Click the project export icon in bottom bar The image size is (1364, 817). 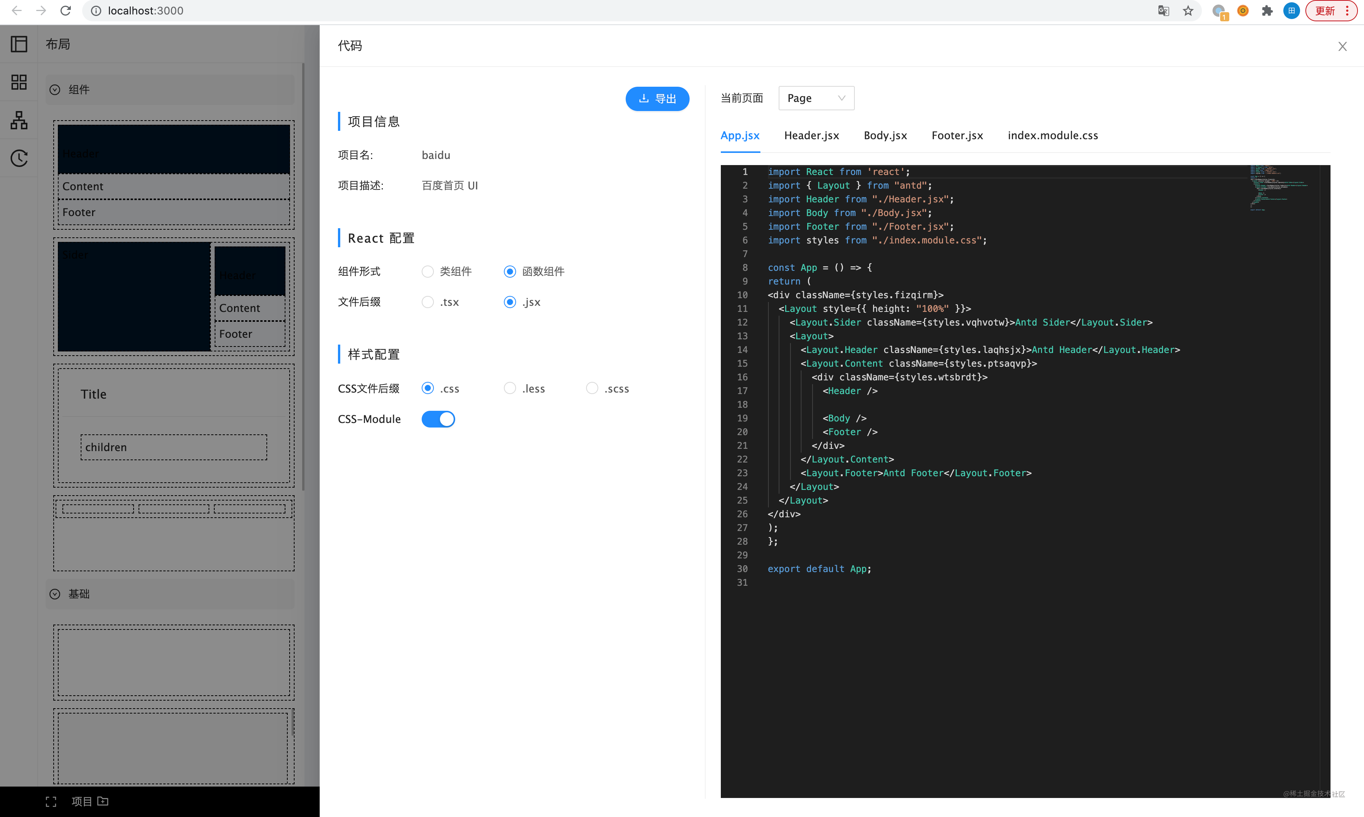coord(103,801)
